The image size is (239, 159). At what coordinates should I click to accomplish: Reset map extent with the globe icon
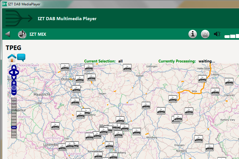(x=14, y=88)
